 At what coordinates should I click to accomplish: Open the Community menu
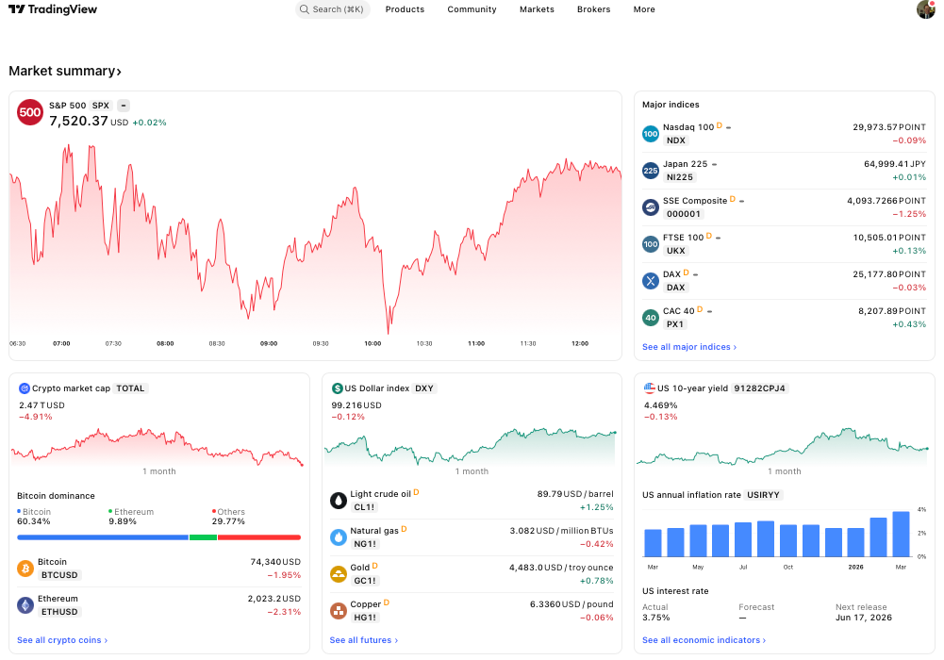(472, 9)
